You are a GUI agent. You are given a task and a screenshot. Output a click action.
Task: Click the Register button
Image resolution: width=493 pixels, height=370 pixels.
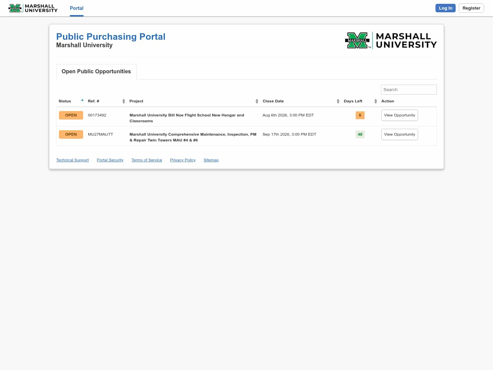pos(471,8)
